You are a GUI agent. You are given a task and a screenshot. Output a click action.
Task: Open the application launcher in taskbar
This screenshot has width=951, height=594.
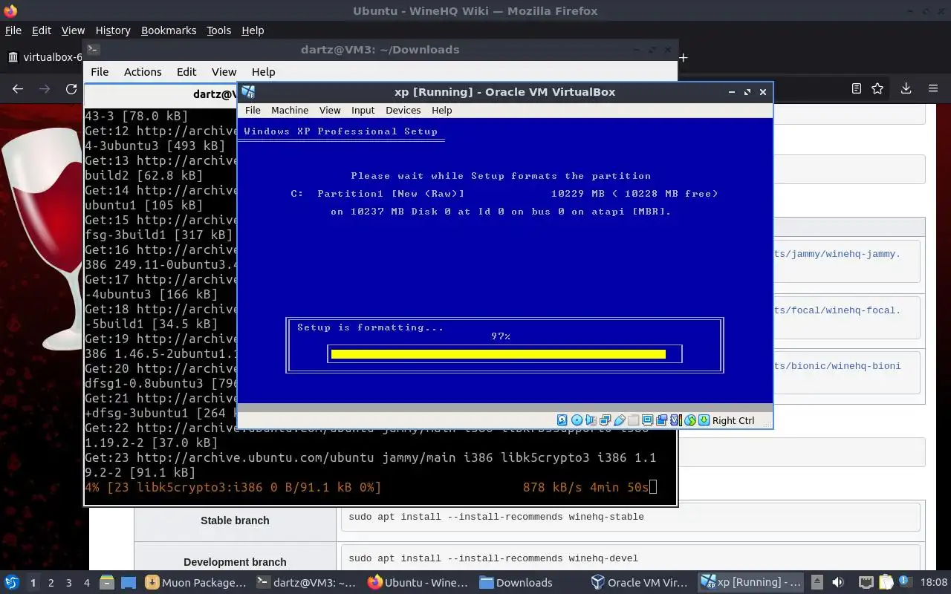(x=11, y=582)
